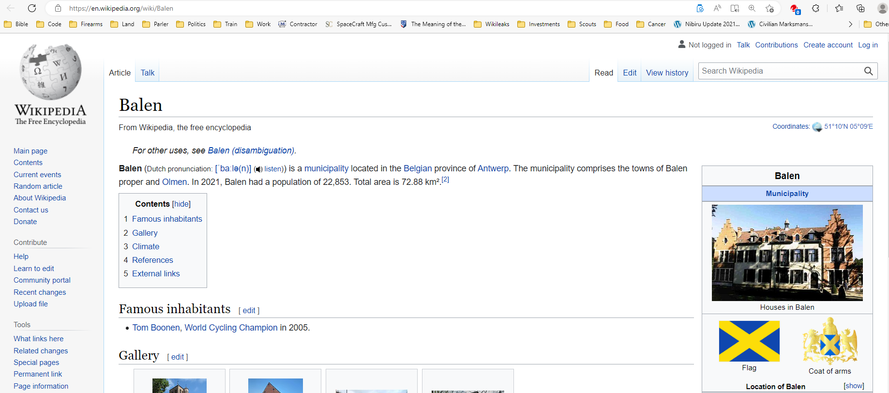Open the Bible bookmarks folder
Viewport: 889px width, 393px height.
(16, 24)
